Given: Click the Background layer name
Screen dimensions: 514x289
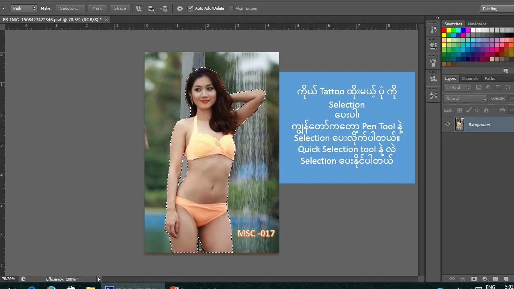Looking at the screenshot, I should pyautogui.click(x=479, y=124).
